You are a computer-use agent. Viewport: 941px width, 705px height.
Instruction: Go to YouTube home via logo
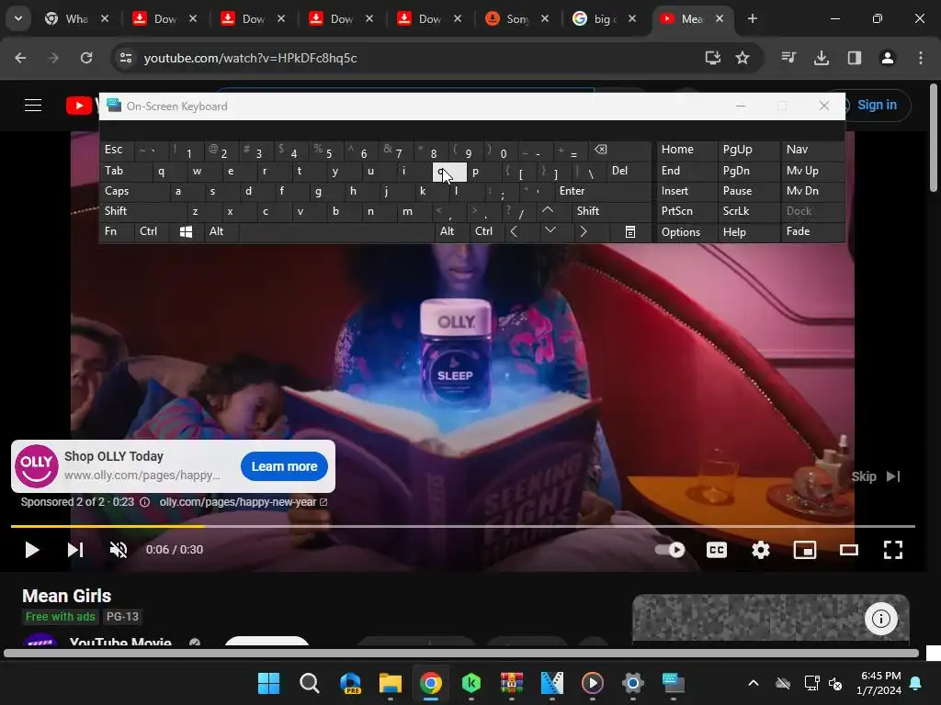[x=81, y=106]
